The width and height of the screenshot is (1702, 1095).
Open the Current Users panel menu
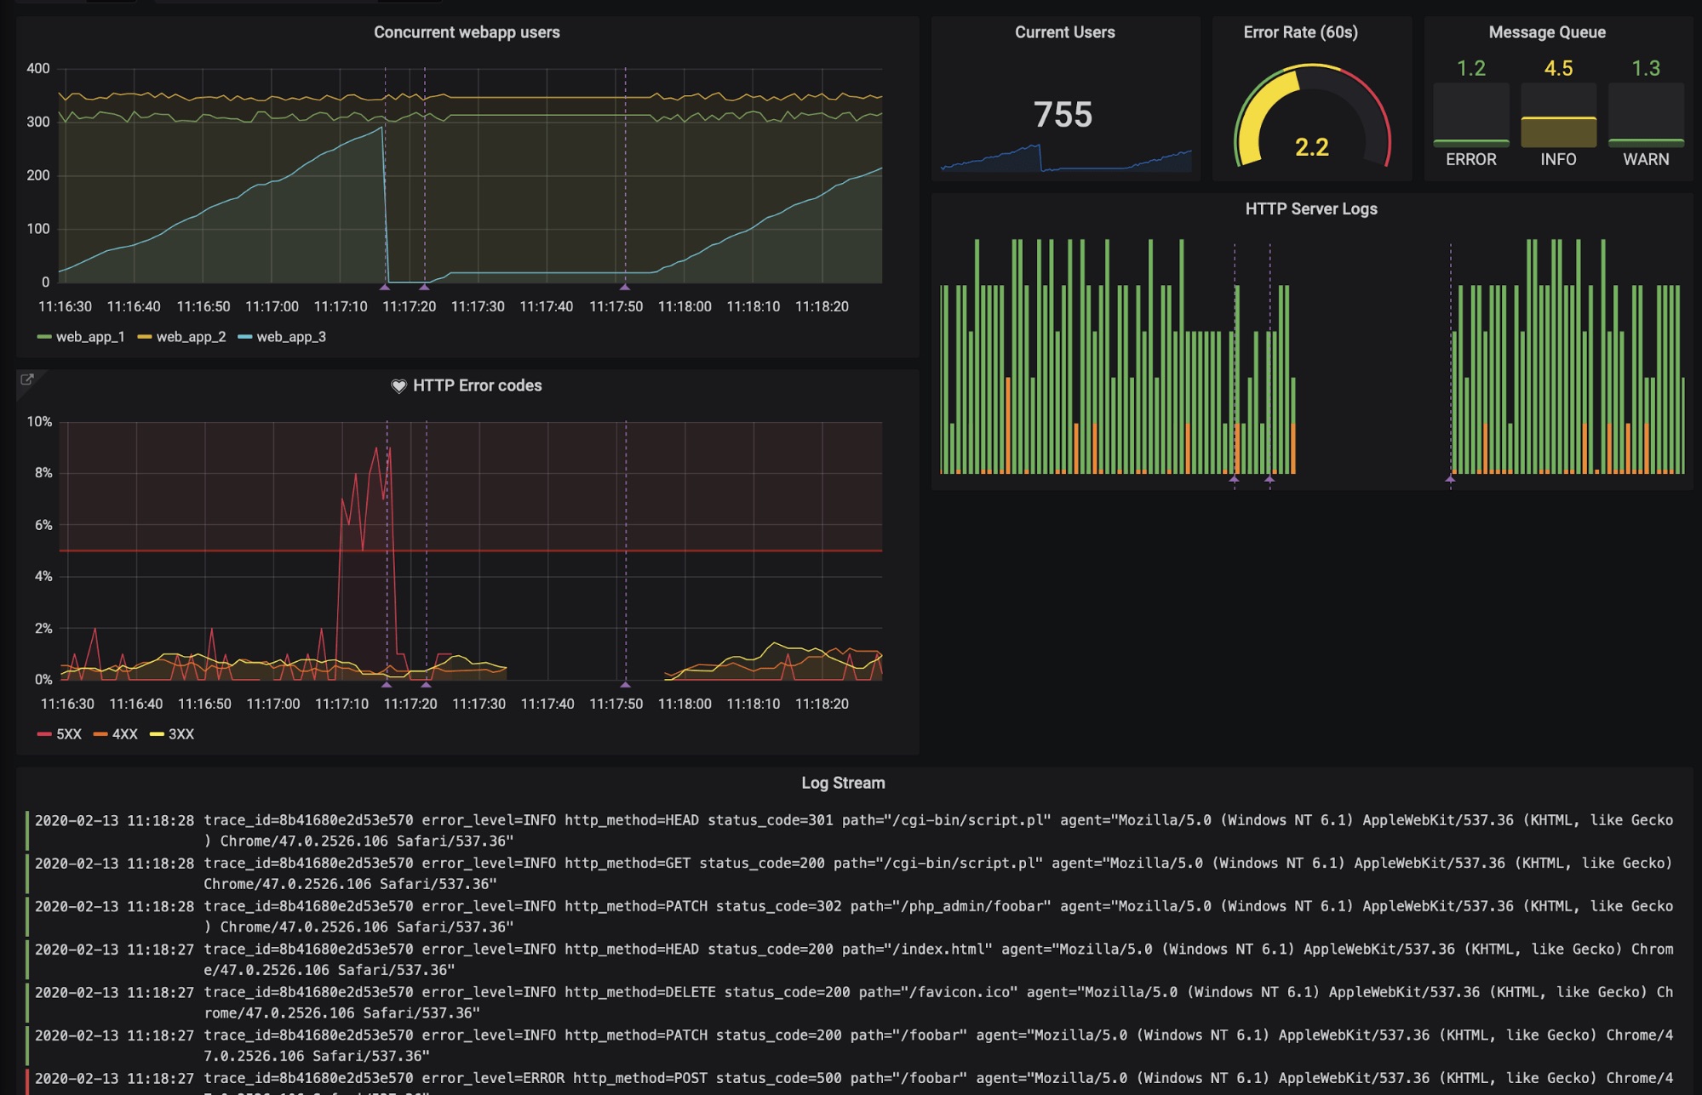(1063, 33)
